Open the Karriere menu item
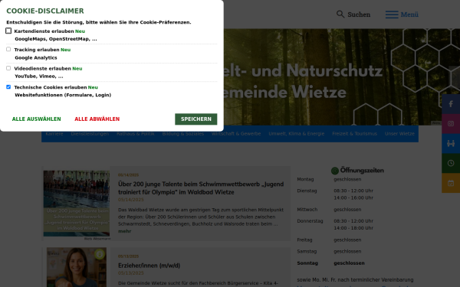 [x=54, y=133]
